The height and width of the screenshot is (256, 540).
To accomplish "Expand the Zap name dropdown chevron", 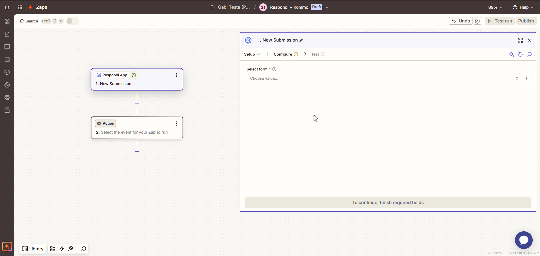I will [327, 8].
